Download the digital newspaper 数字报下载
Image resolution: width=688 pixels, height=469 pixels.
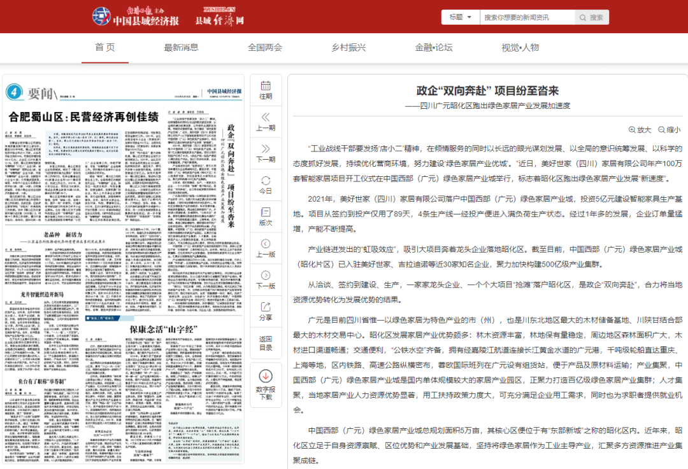[x=266, y=385]
